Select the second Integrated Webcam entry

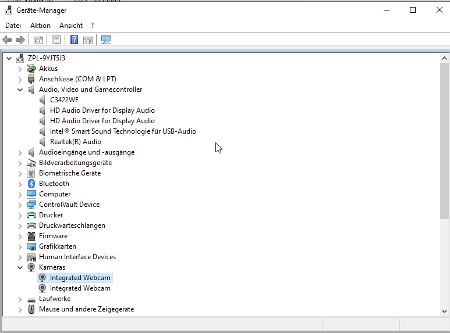click(x=80, y=288)
